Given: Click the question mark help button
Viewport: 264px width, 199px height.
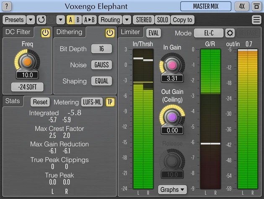Looking at the screenshot, I should (x=8, y=6).
